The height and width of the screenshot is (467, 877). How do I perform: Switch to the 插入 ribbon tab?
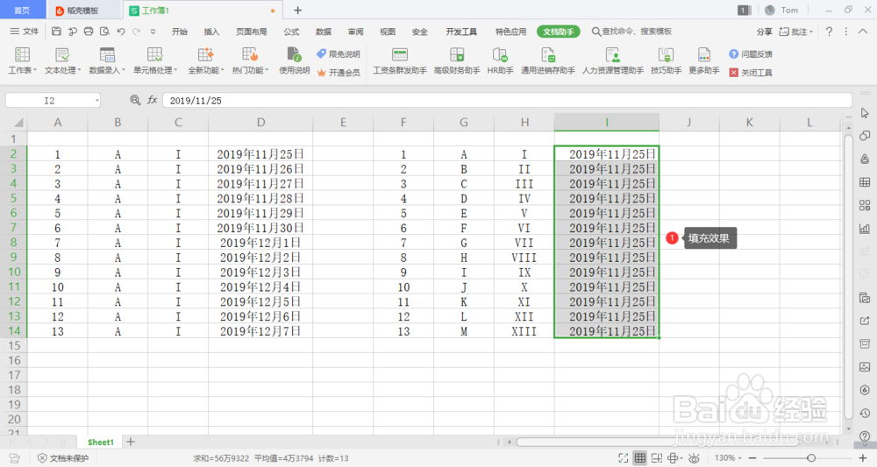[x=211, y=32]
